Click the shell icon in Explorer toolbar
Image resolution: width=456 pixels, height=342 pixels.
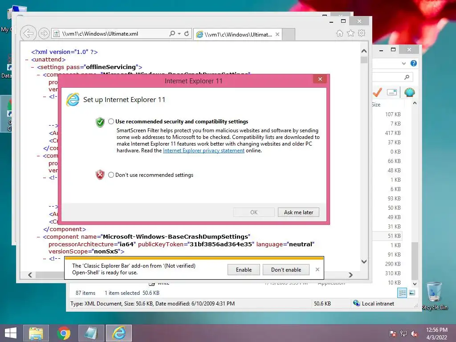click(410, 93)
